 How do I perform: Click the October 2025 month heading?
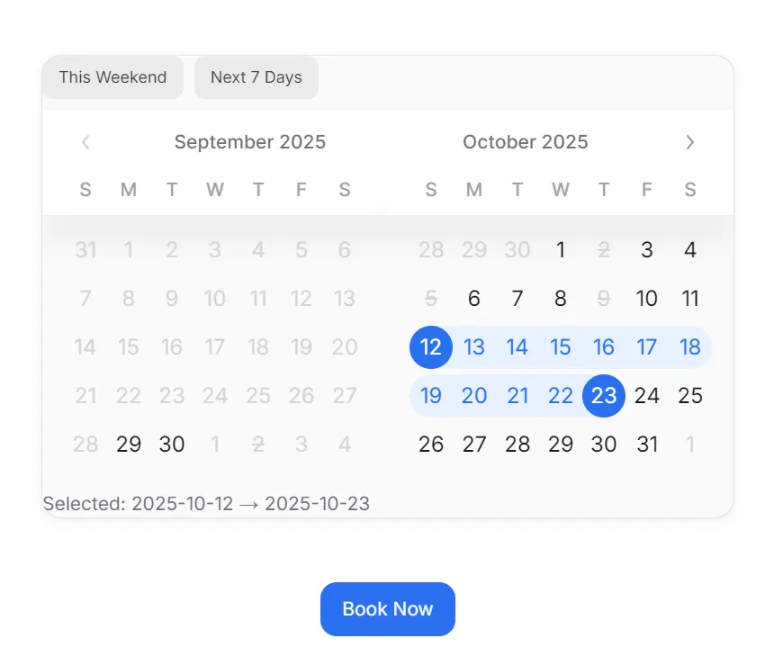tap(526, 142)
